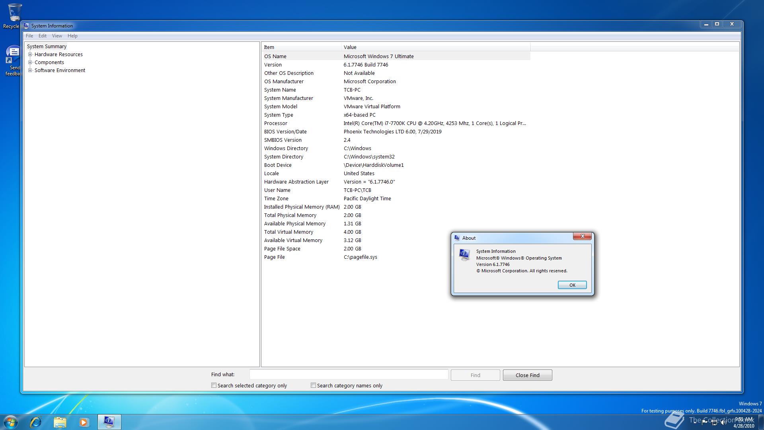Select System Information taskbar button

point(109,422)
